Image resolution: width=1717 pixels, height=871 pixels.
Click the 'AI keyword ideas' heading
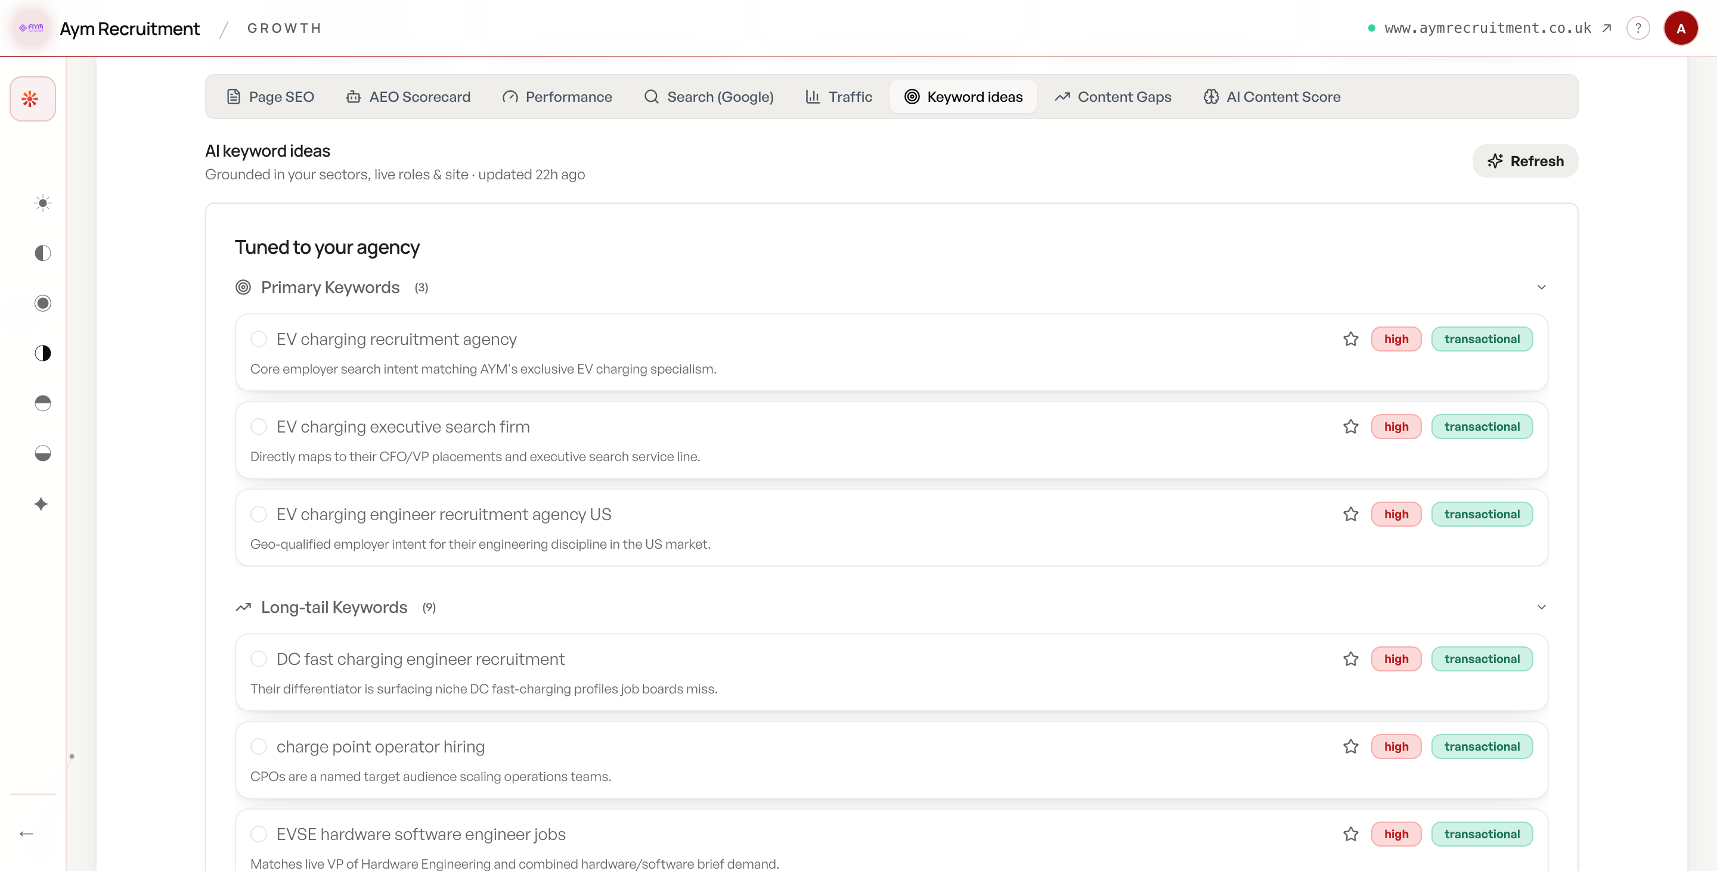(x=267, y=151)
